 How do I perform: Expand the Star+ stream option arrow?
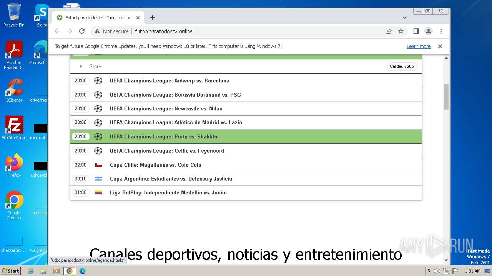(81, 66)
